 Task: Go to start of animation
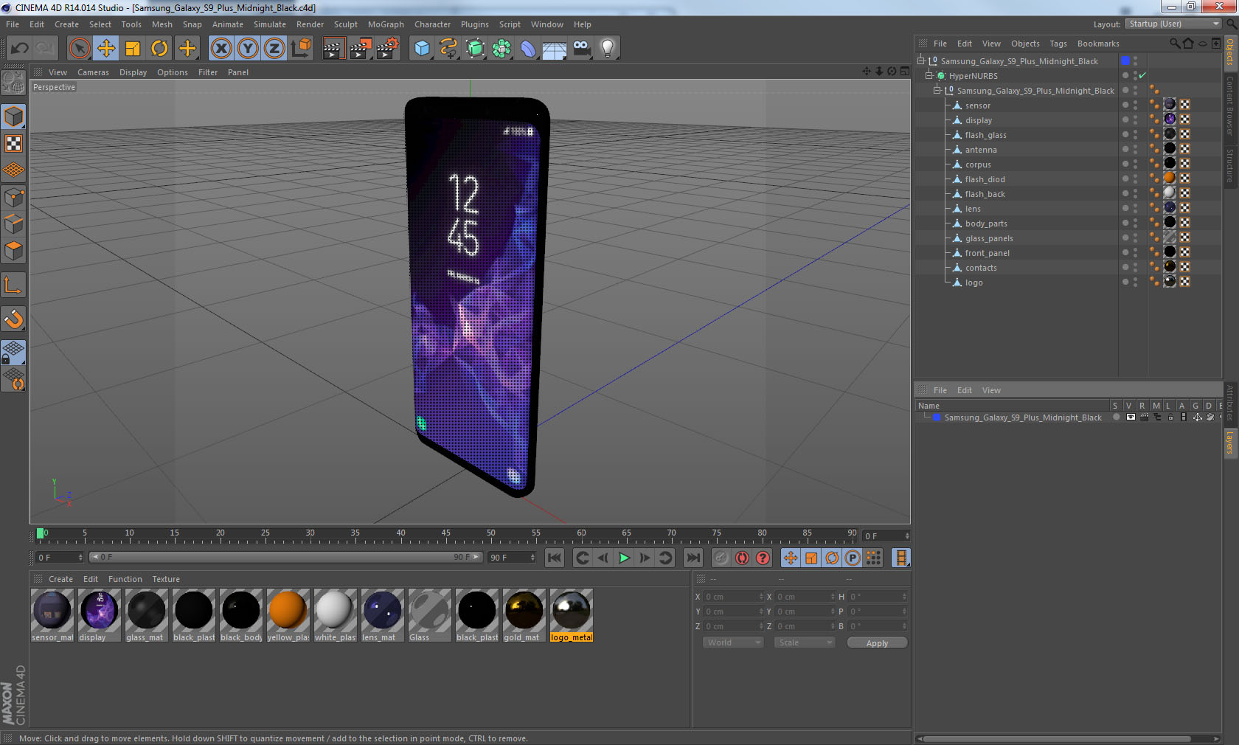pyautogui.click(x=555, y=558)
